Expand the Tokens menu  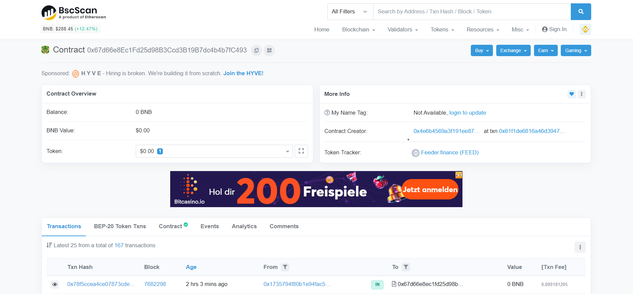[x=442, y=29]
